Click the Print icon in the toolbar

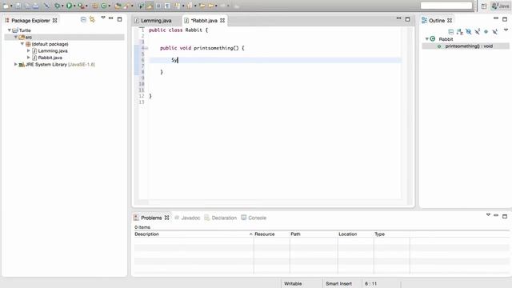click(x=35, y=6)
